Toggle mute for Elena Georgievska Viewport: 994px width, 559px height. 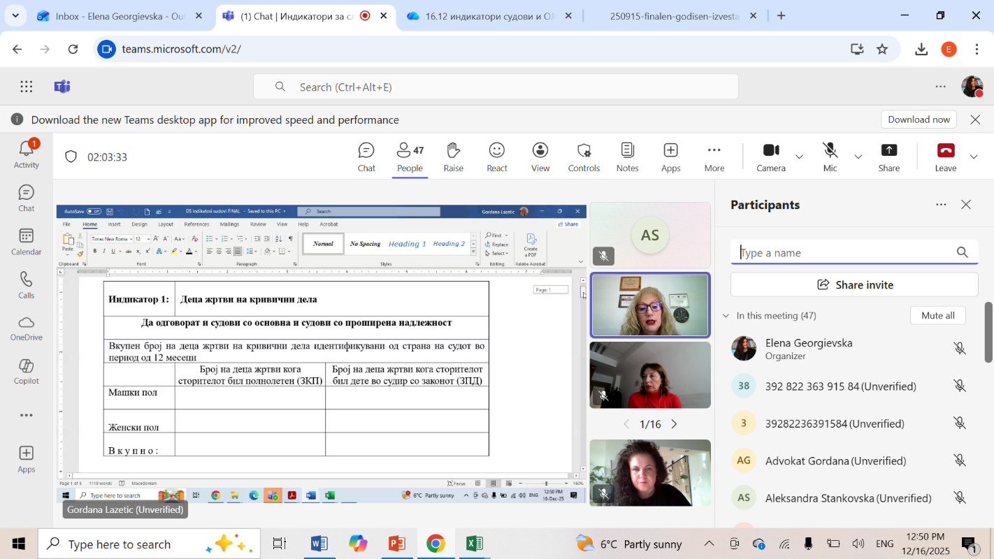[960, 349]
